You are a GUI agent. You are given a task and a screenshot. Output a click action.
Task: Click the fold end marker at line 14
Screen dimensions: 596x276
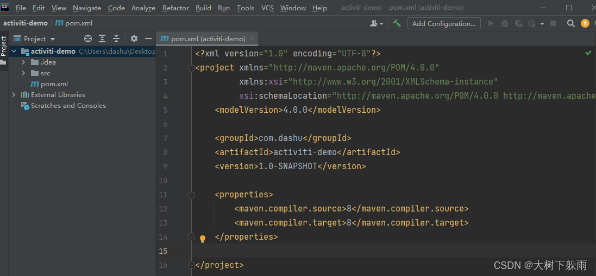[191, 237]
